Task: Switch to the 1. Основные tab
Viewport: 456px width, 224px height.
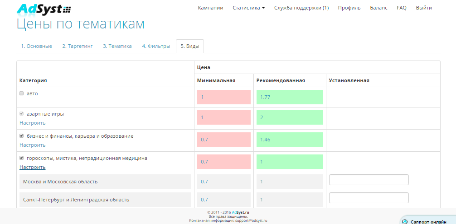Action: (36, 46)
